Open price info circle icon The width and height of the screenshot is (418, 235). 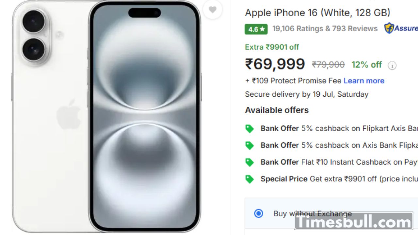pyautogui.click(x=392, y=66)
